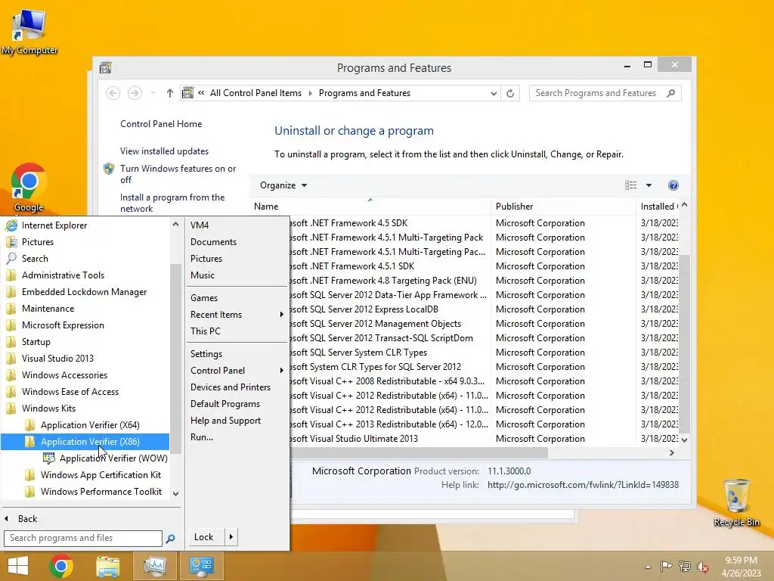
Task: Expand Recent Items submenu
Action: click(x=281, y=315)
